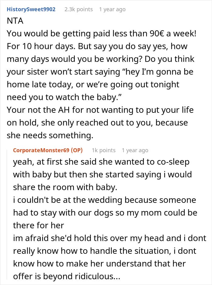The width and height of the screenshot is (212, 285).
Task: Click 'offer is beyond ridiculous...' final line
Action: tap(67, 277)
